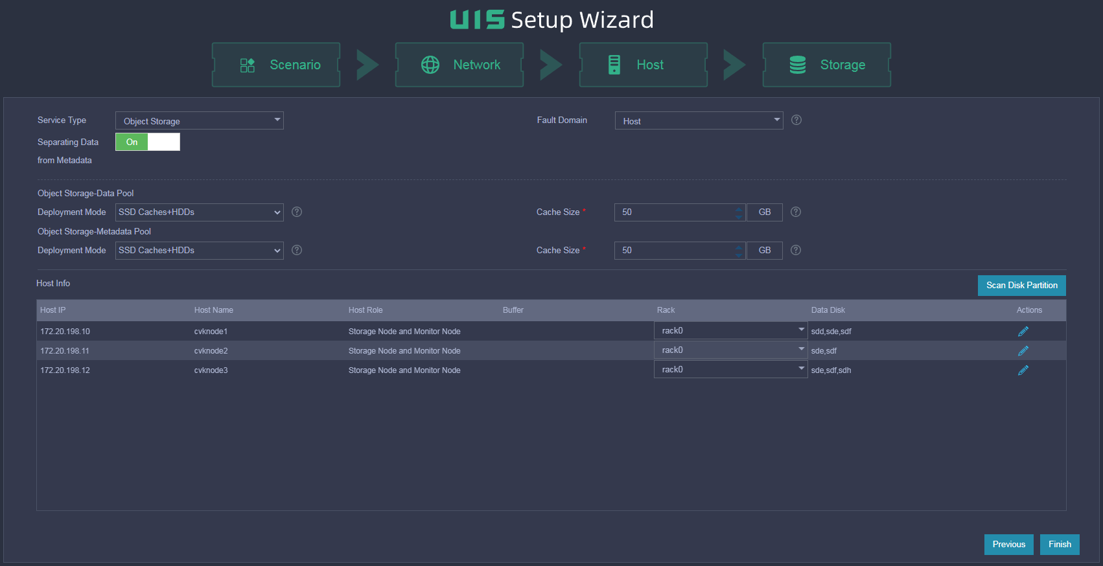Click the Storage database icon

coord(798,65)
